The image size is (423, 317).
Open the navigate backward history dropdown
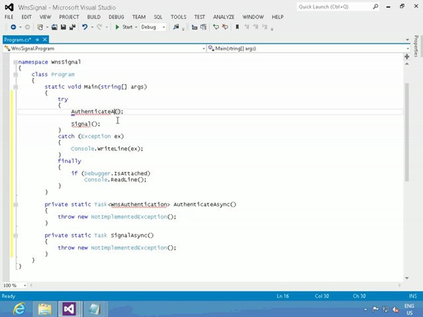pos(20,27)
